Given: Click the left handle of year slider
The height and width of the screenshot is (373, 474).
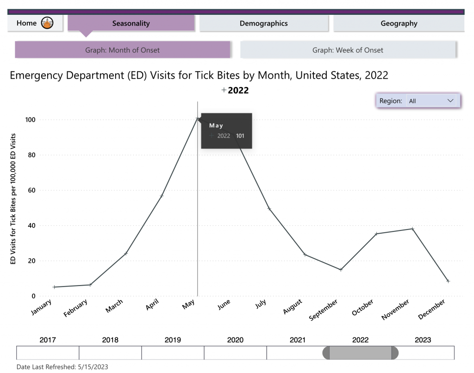Looking at the screenshot, I should click(x=326, y=353).
